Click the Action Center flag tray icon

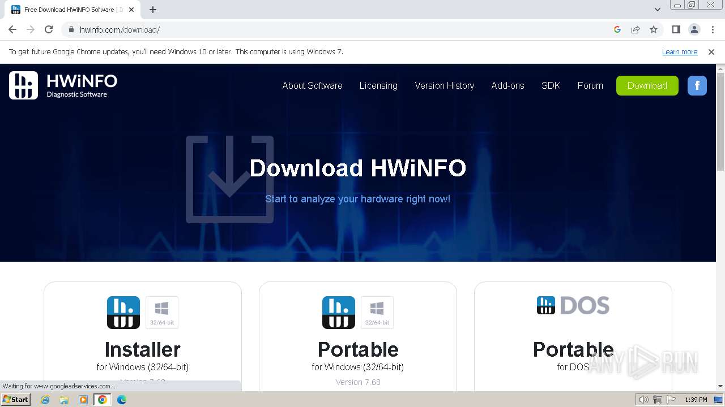(x=670, y=400)
